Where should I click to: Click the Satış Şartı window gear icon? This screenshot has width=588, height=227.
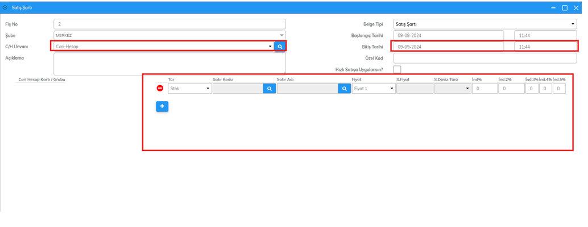coord(5,8)
